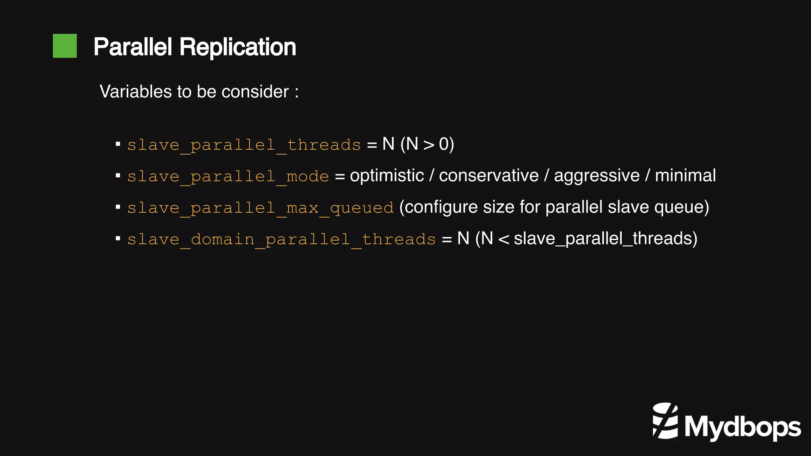Click the slave_domain_parallel_threads variable name
The image size is (811, 456).
pyautogui.click(x=281, y=239)
